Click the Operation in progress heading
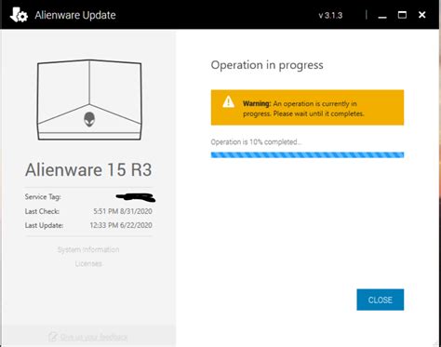This screenshot has width=441, height=347. (x=267, y=65)
